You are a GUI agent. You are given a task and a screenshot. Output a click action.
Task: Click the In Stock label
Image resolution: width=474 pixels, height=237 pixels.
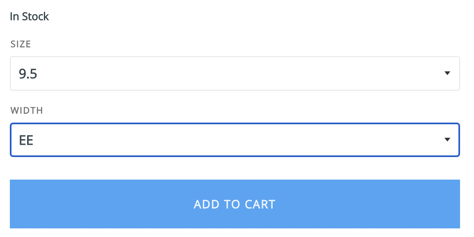click(29, 16)
